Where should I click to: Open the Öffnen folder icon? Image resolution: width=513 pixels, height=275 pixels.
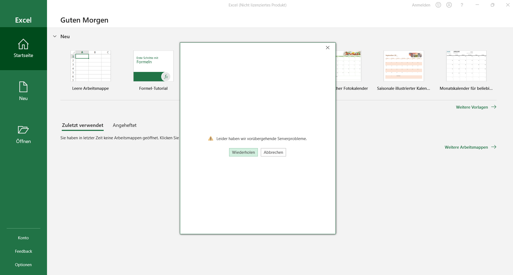click(23, 130)
